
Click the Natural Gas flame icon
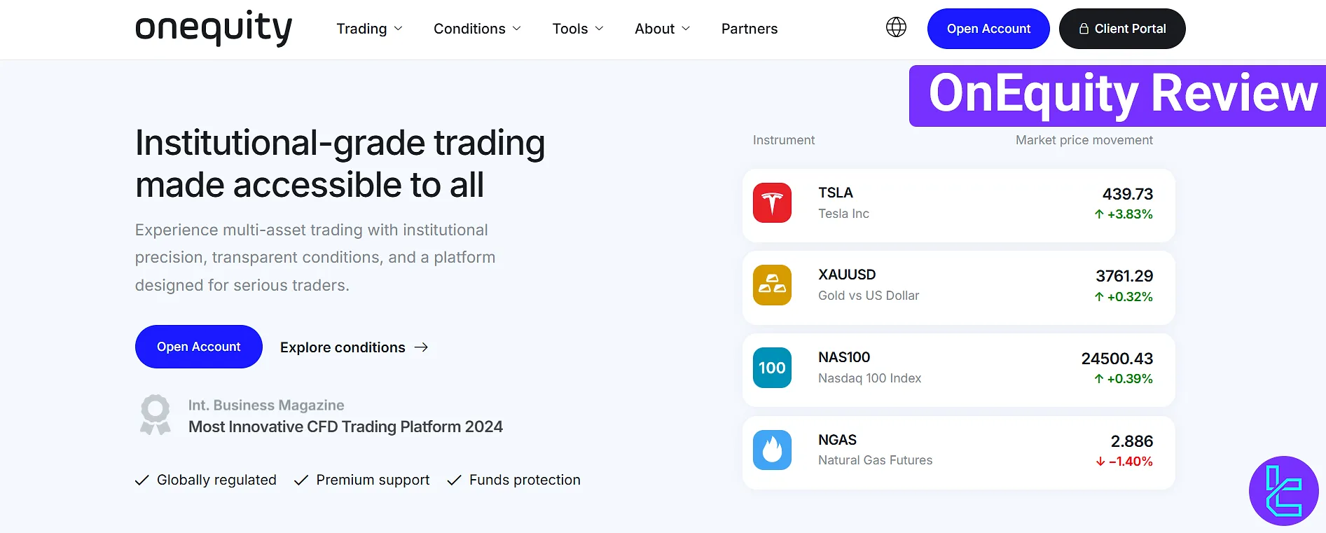point(772,450)
